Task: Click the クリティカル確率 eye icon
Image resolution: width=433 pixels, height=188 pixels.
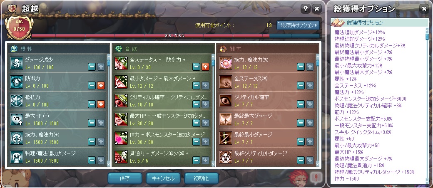Action: point(225,101)
